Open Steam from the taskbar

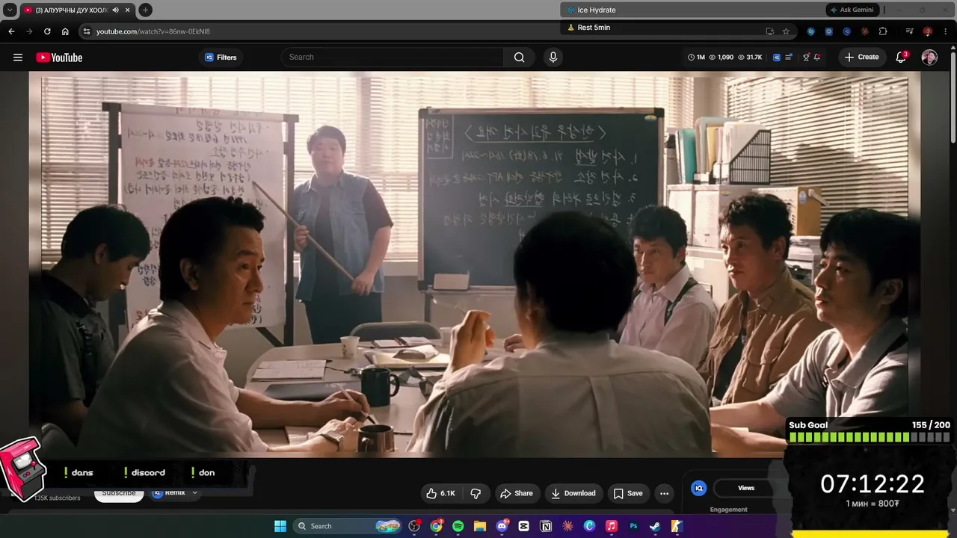pyautogui.click(x=655, y=526)
